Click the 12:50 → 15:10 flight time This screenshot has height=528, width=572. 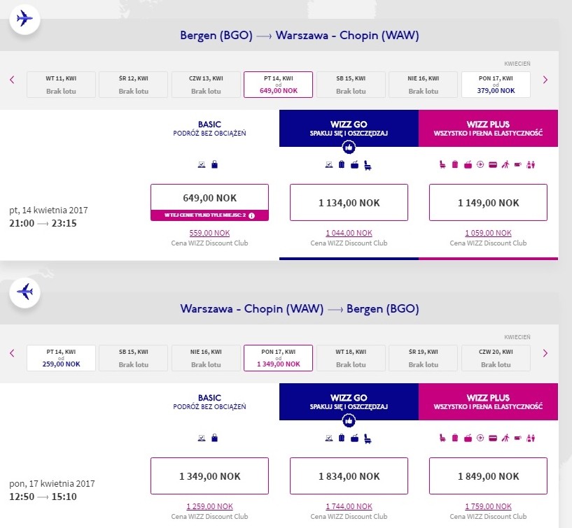click(x=43, y=497)
